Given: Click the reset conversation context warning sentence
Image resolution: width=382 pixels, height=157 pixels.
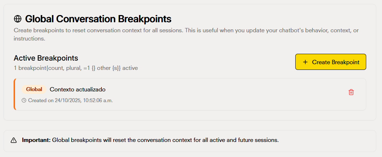Looking at the screenshot, I should [x=165, y=140].
